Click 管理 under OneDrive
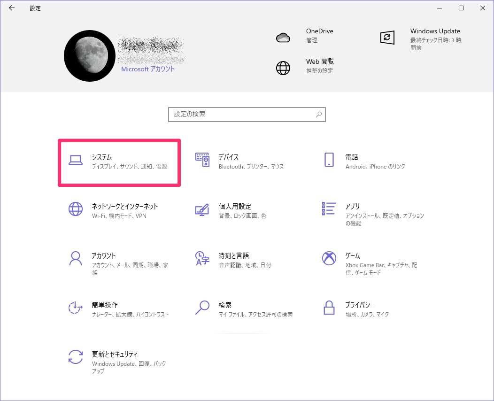Image resolution: width=494 pixels, height=401 pixels. (312, 40)
